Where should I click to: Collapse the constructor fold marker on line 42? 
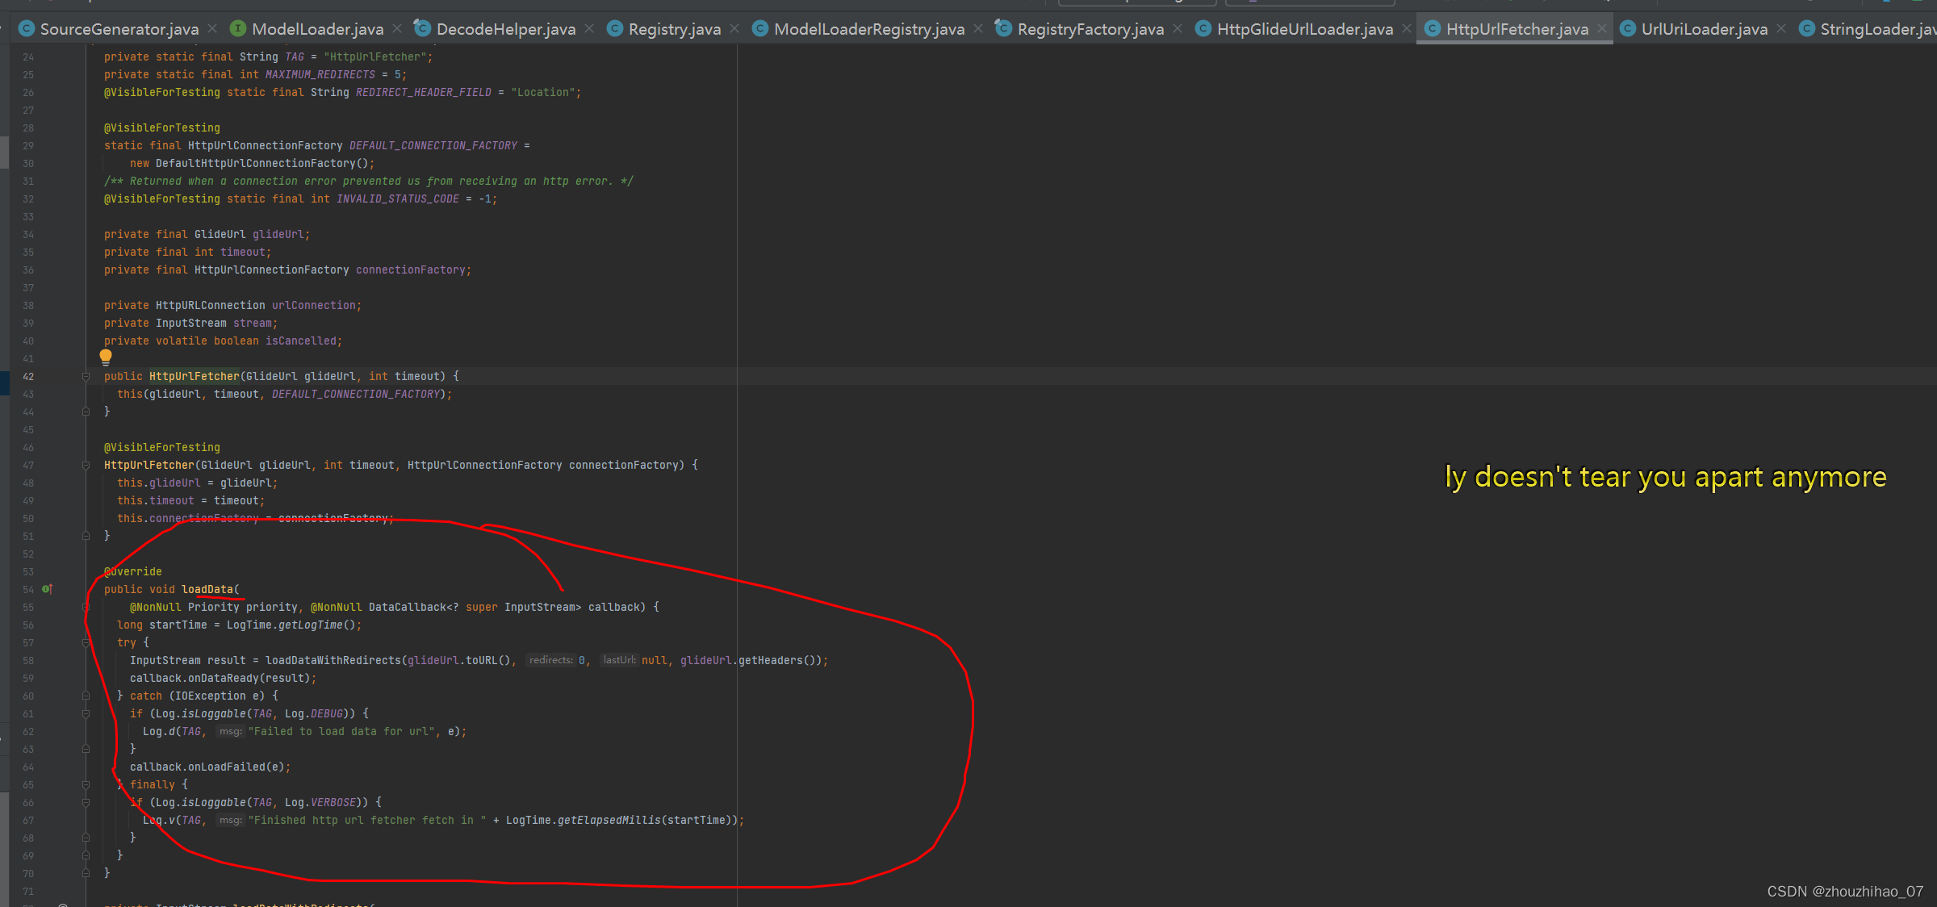pyautogui.click(x=86, y=376)
